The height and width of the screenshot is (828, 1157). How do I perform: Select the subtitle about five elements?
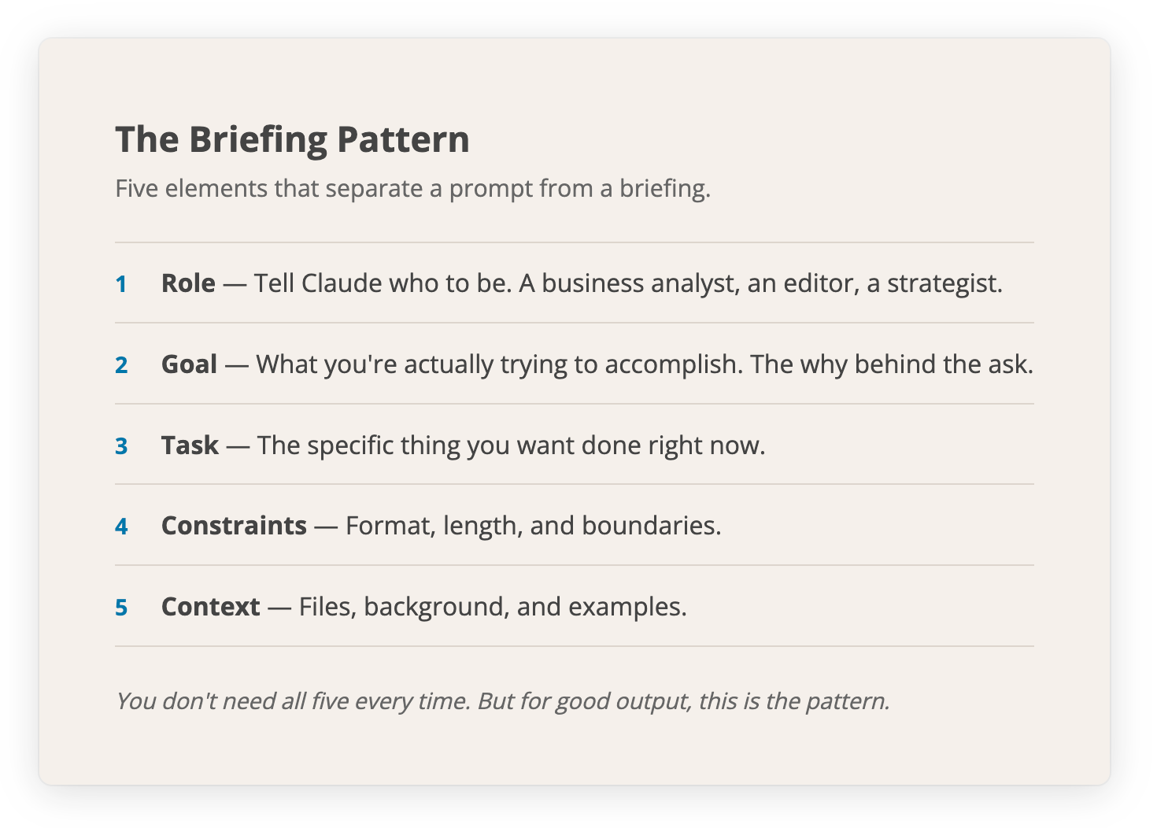pyautogui.click(x=413, y=189)
